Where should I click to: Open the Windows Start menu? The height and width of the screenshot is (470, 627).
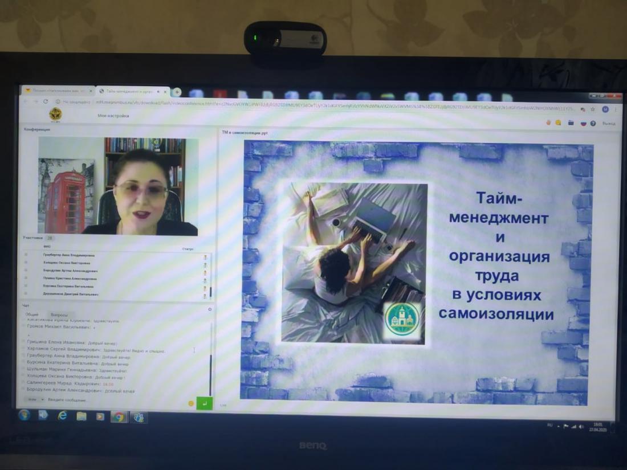[25, 415]
